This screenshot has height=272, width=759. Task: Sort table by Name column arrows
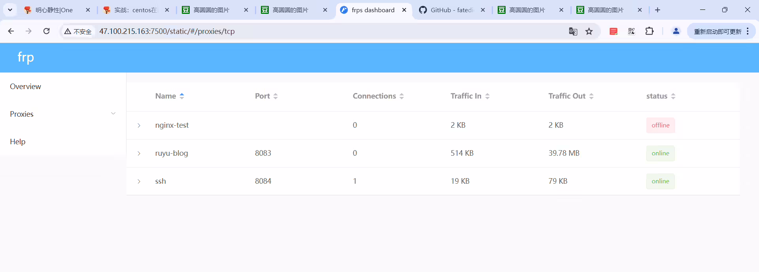click(x=182, y=96)
